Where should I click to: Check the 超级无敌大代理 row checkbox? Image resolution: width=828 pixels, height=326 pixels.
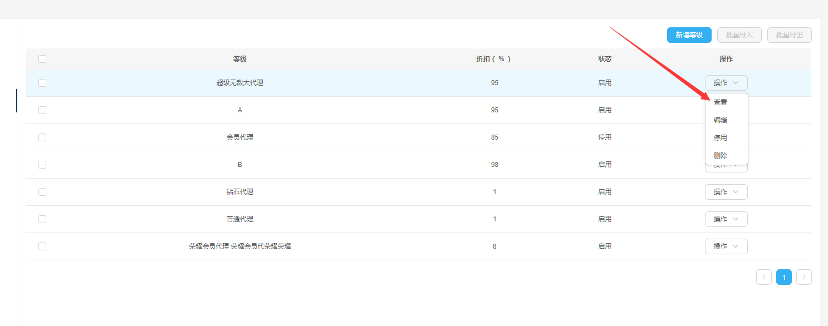point(42,83)
